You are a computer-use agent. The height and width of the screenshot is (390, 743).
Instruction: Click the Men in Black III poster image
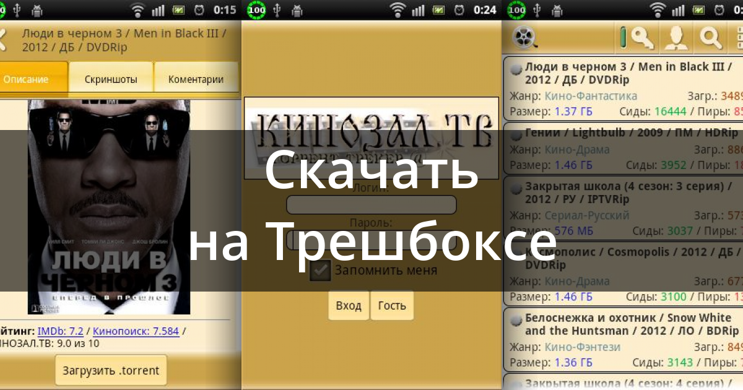pos(109,207)
